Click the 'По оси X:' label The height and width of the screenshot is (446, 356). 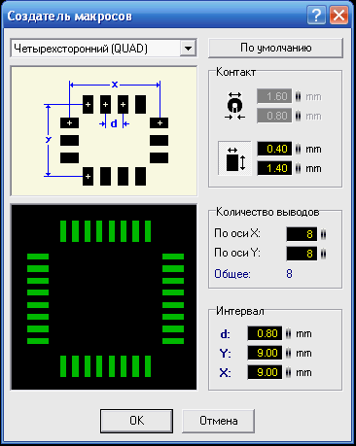coord(237,233)
